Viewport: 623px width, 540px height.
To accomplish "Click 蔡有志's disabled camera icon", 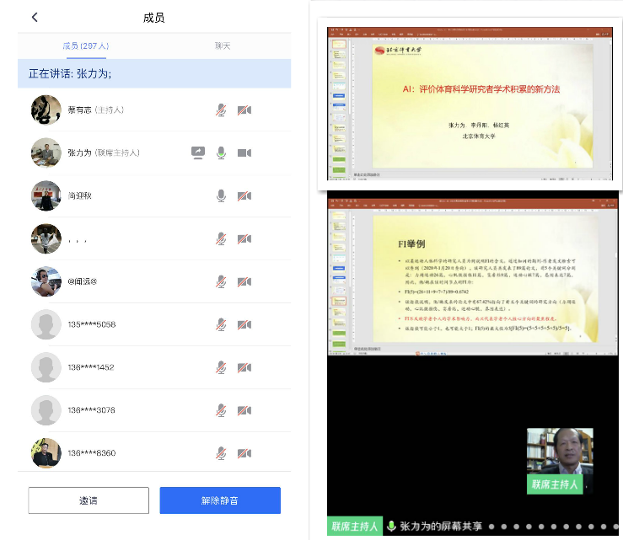I will 244,110.
